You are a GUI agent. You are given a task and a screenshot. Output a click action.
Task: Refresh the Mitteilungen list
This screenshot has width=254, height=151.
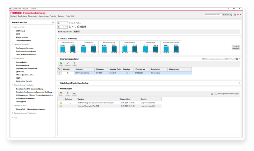[212, 93]
